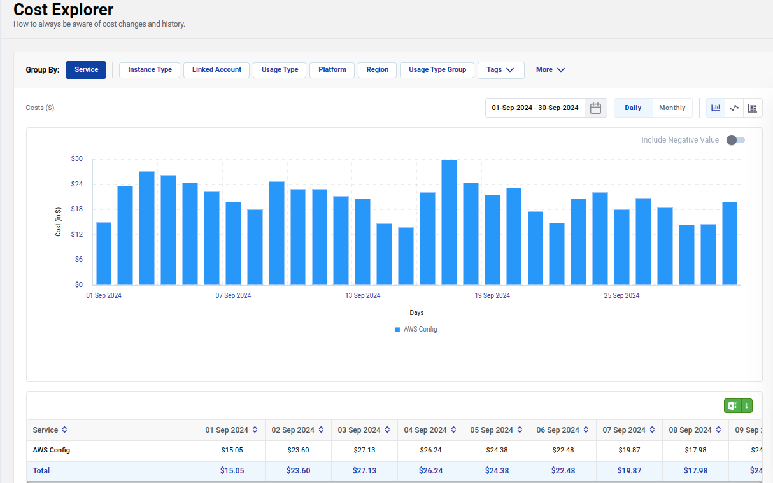Group by Usage Type Group

click(x=437, y=70)
